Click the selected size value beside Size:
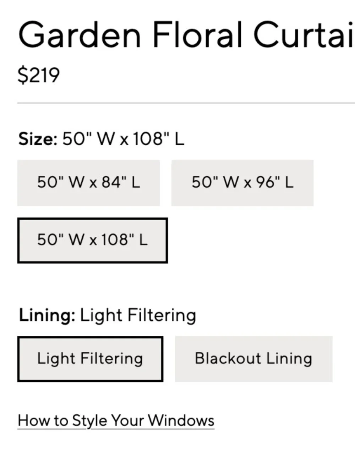The height and width of the screenshot is (473, 355). tap(123, 139)
